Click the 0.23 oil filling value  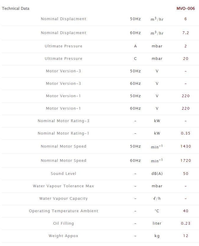186,223
